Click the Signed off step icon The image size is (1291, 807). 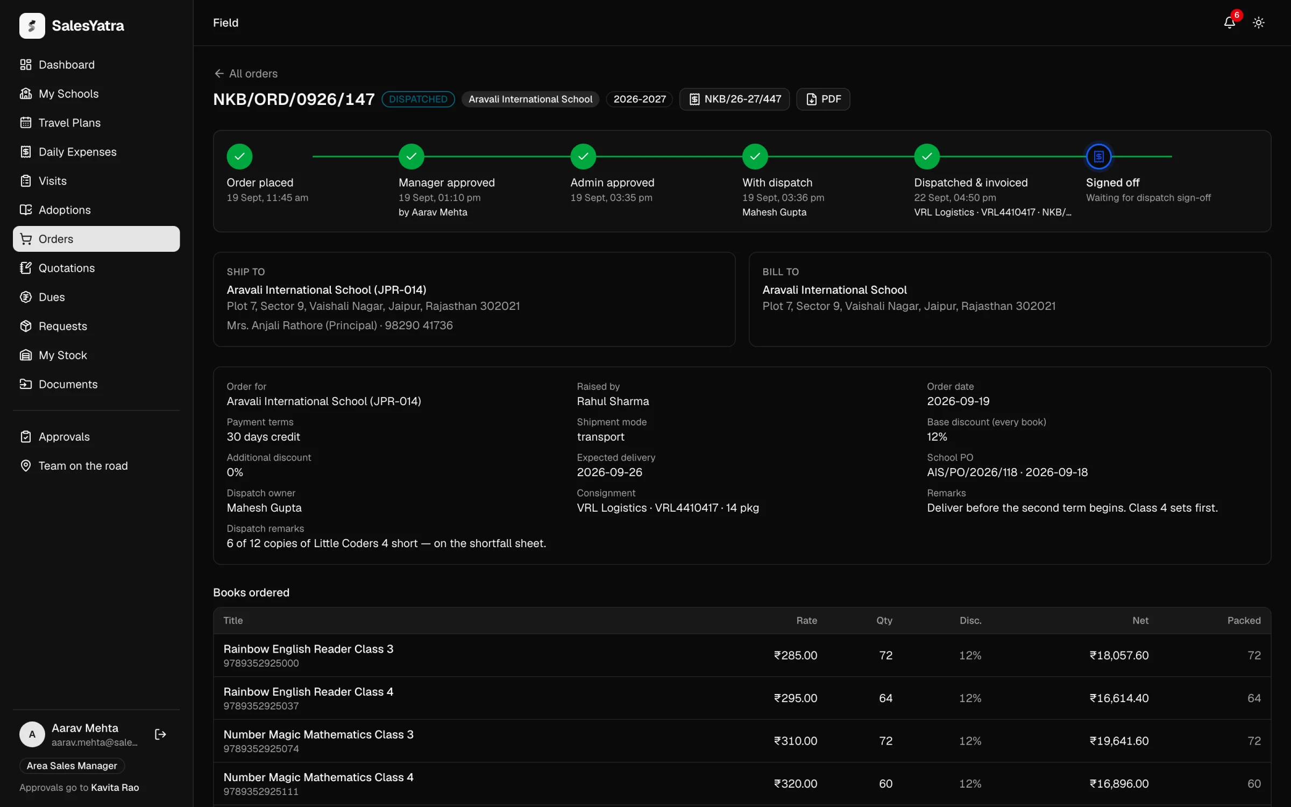[1099, 157]
